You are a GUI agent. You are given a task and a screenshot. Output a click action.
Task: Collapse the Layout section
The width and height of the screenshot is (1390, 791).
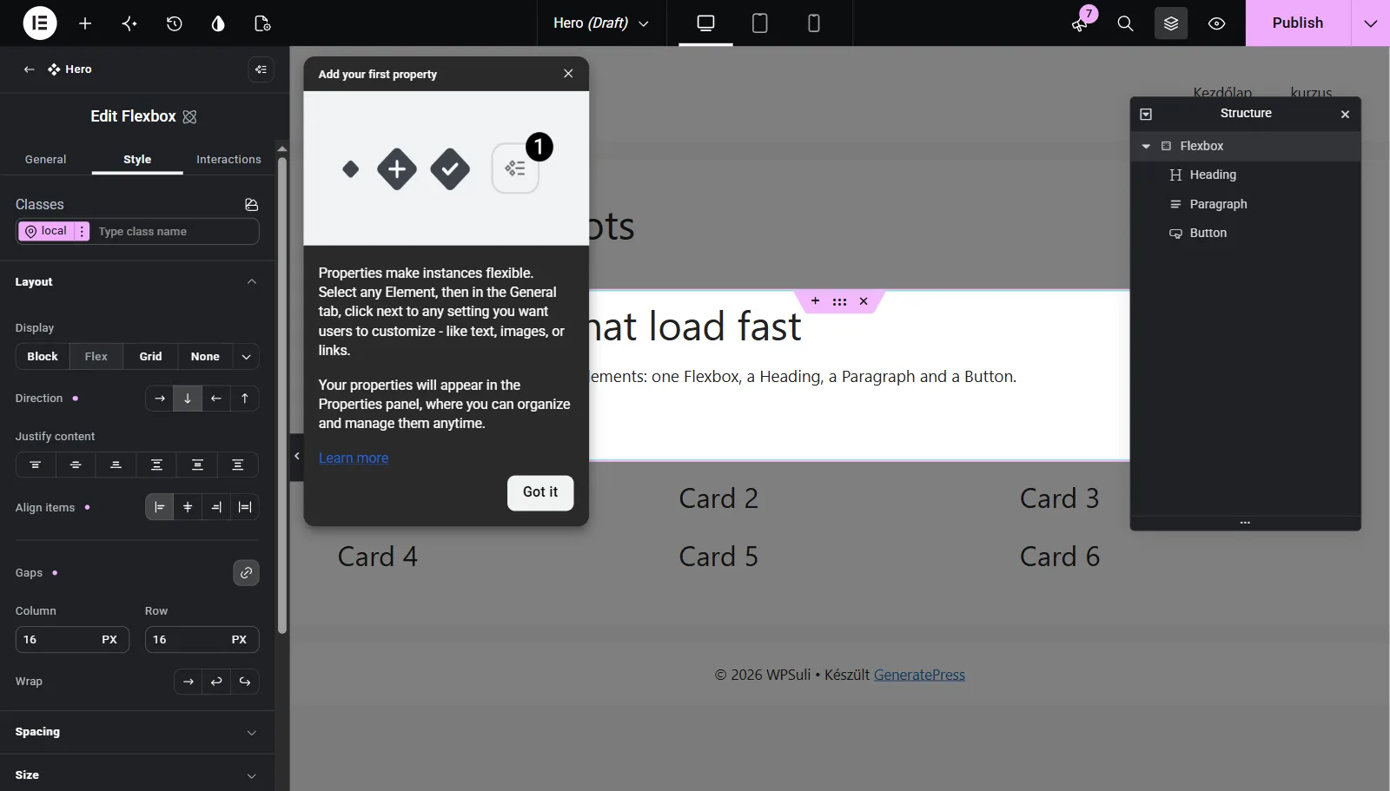pyautogui.click(x=137, y=282)
